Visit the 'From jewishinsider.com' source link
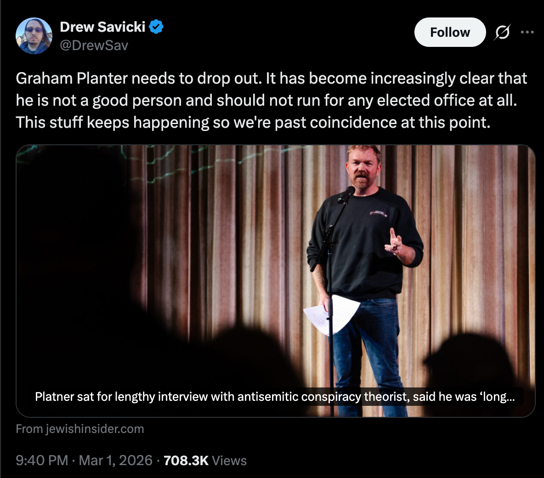Screen dimensions: 544x478 pos(80,429)
